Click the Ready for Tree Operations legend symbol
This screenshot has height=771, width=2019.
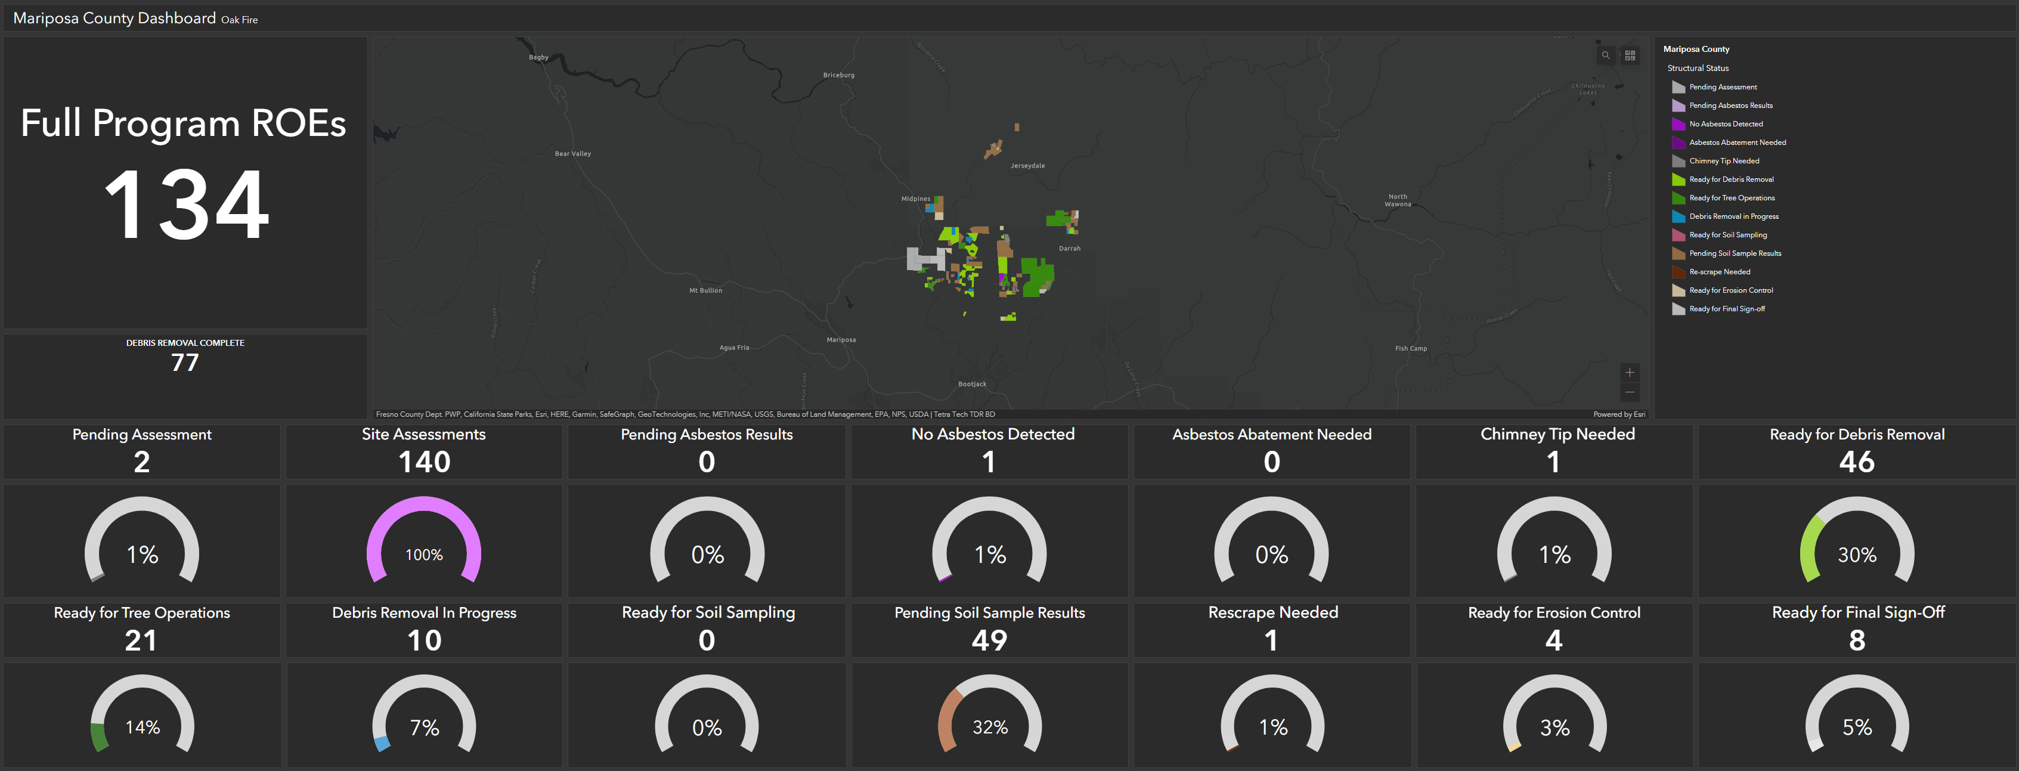(1678, 198)
